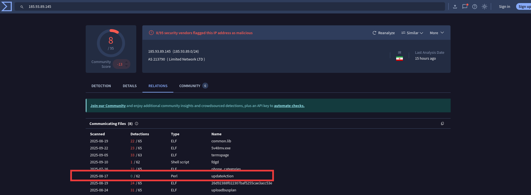Image resolution: width=531 pixels, height=195 pixels.
Task: Click the automate checks link
Action: pyautogui.click(x=289, y=106)
